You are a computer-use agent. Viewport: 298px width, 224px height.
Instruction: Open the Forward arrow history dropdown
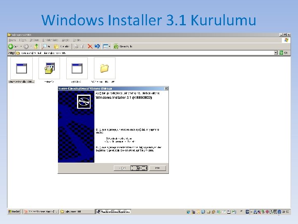coord(31,46)
